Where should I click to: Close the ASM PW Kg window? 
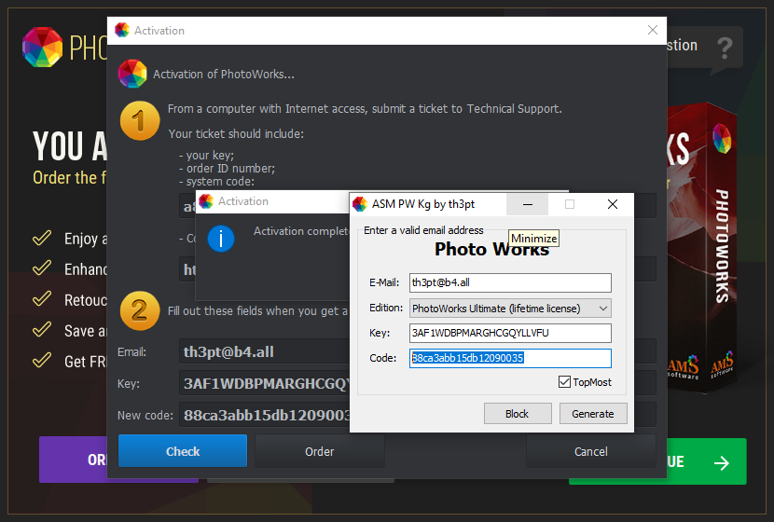[x=613, y=204]
